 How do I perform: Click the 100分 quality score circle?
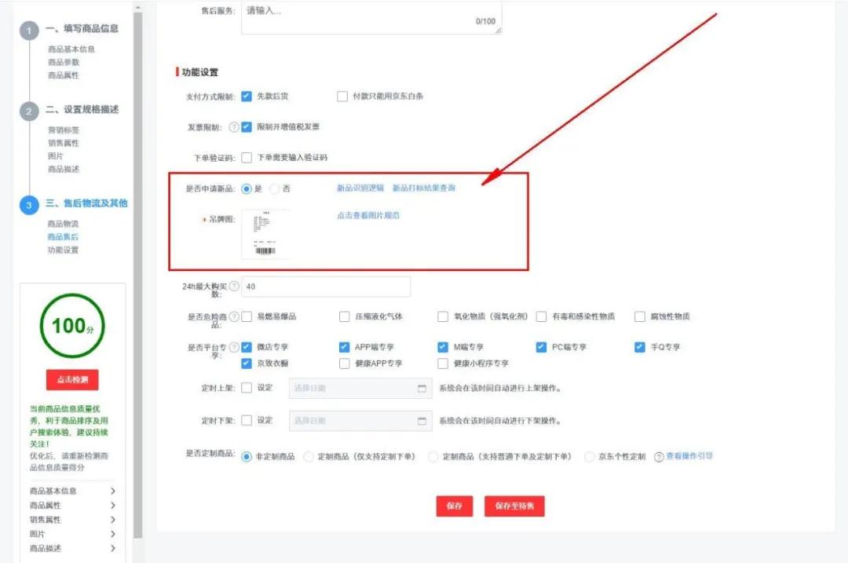(73, 325)
